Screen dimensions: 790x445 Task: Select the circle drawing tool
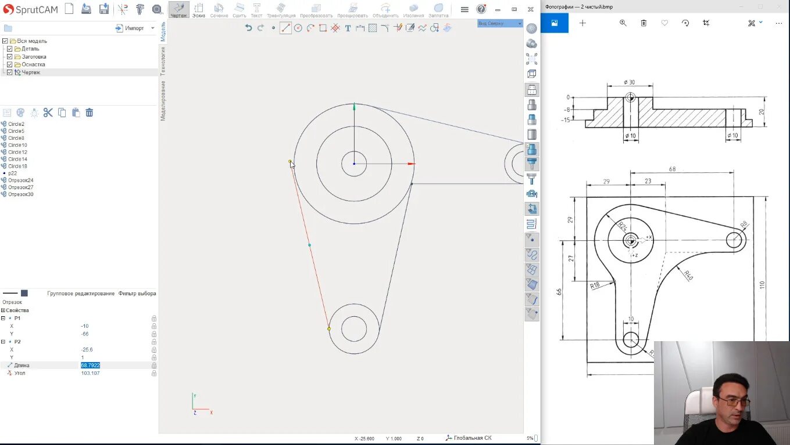click(x=298, y=28)
